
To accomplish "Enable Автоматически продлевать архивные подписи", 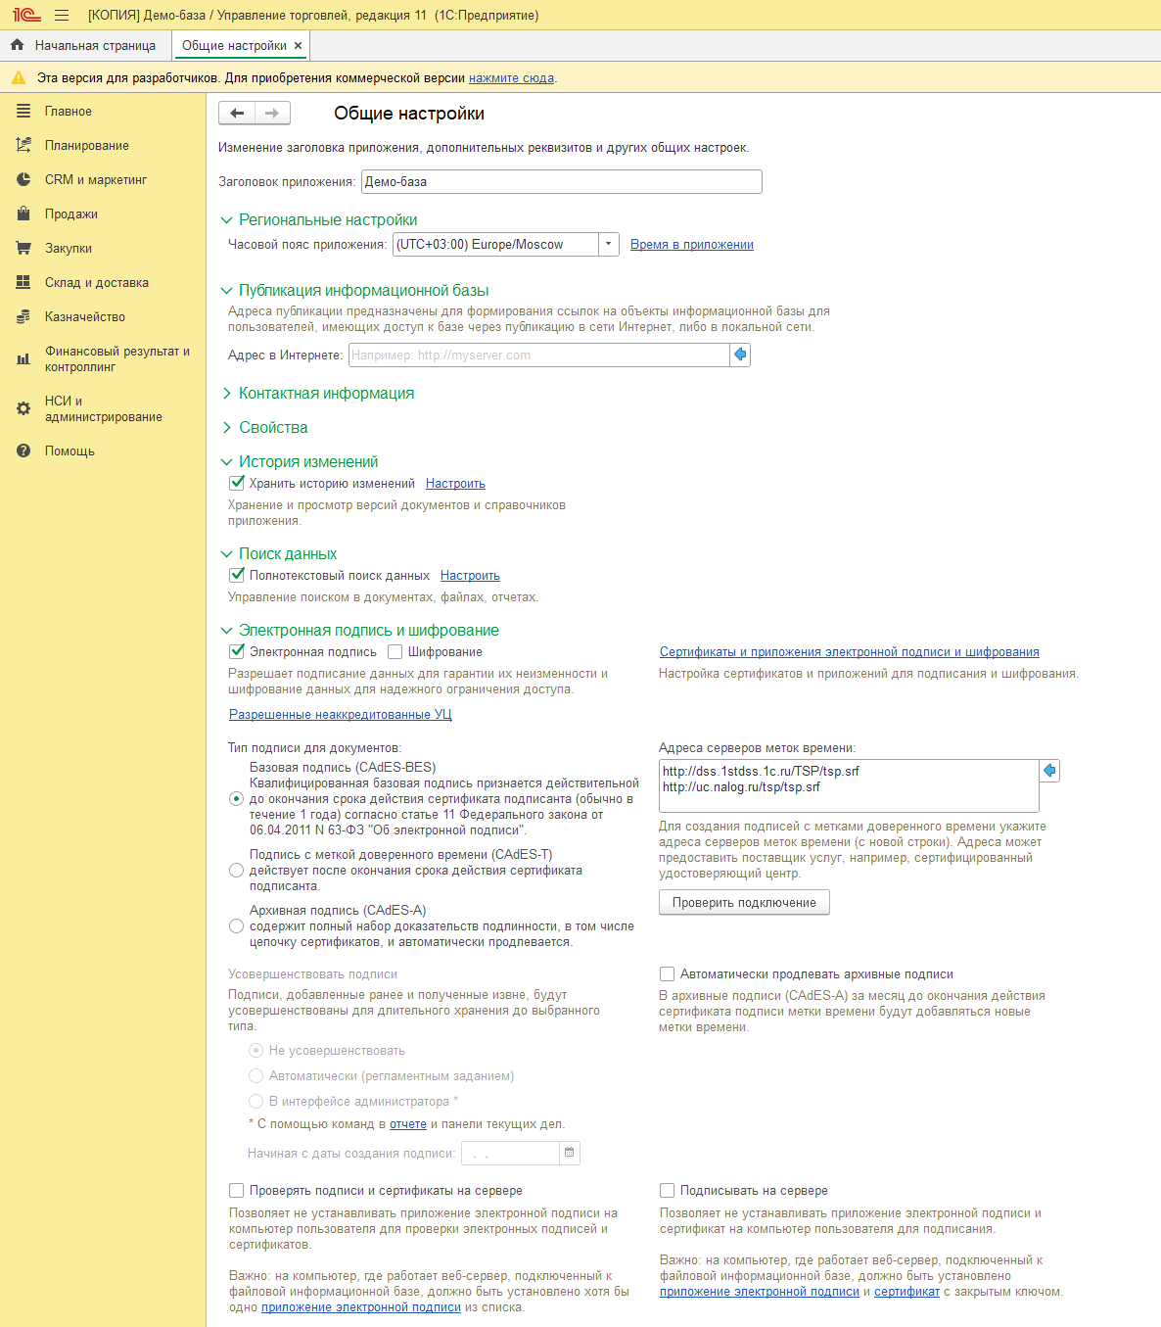I will [x=668, y=973].
